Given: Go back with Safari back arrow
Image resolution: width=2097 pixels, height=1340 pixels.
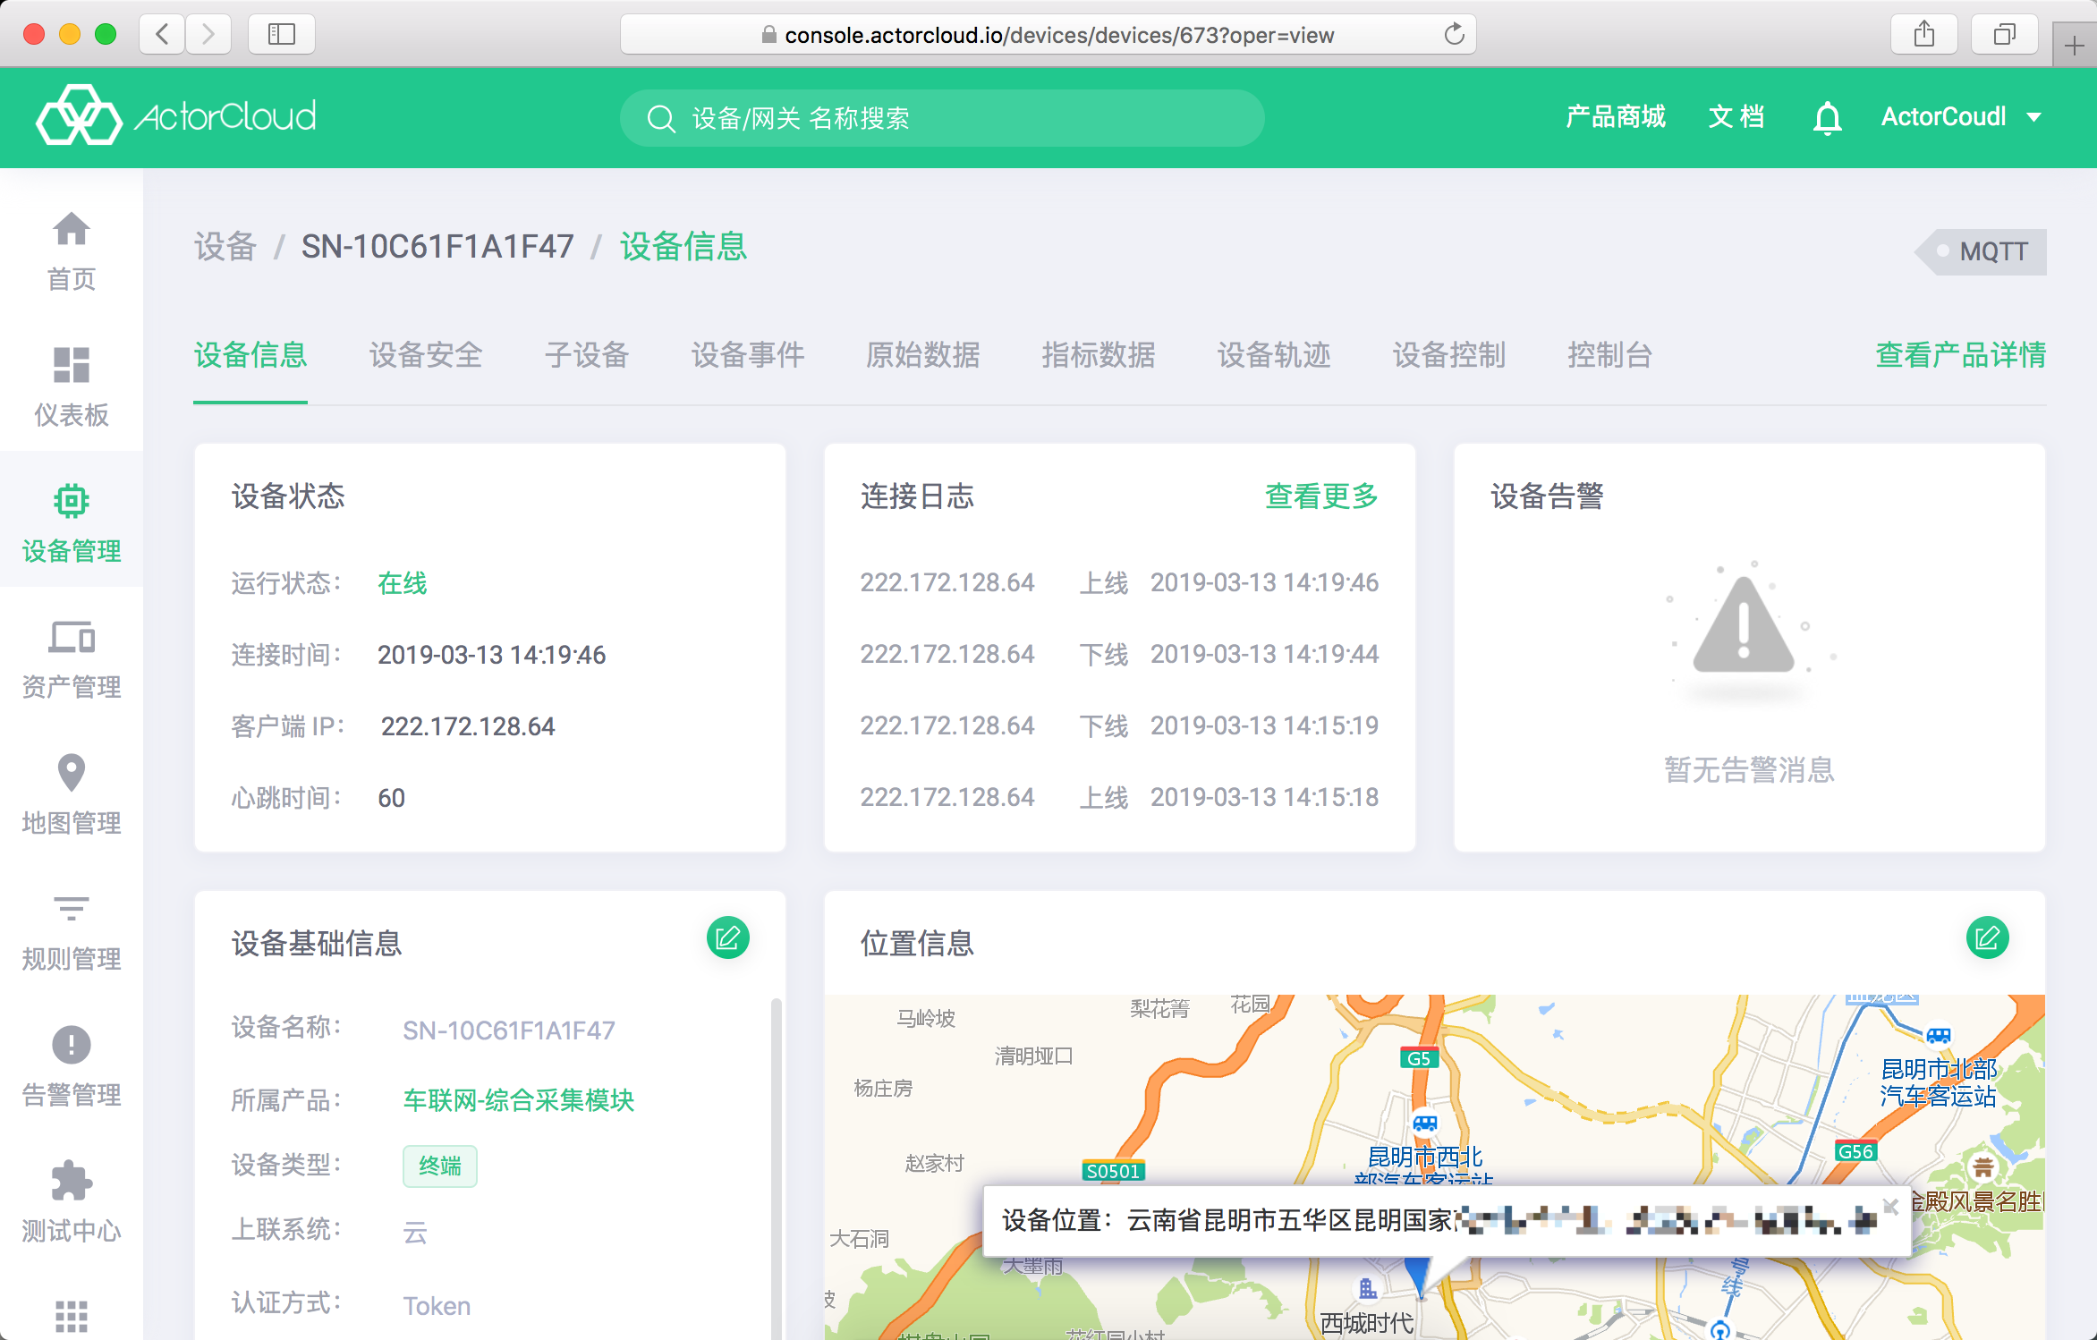Looking at the screenshot, I should [162, 35].
